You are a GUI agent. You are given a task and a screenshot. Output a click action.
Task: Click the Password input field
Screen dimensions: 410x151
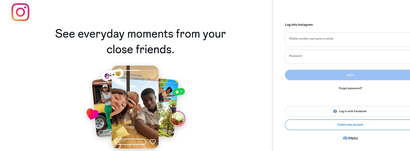pos(347,57)
